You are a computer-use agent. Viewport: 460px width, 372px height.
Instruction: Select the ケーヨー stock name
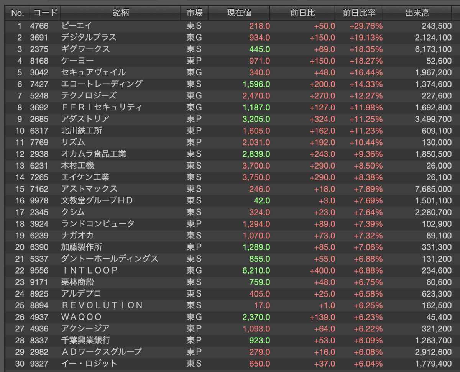coord(77,61)
